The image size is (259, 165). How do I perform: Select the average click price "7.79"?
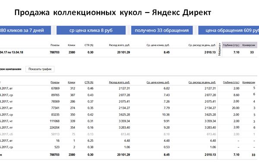(x=167, y=108)
